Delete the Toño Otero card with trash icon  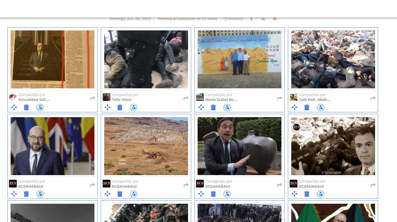(x=120, y=107)
